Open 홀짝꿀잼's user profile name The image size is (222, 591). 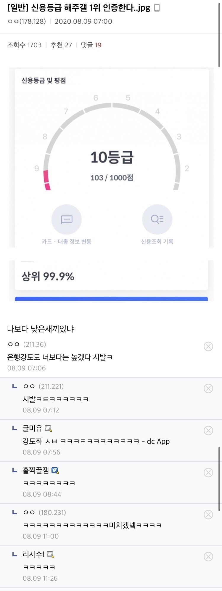(x=36, y=470)
